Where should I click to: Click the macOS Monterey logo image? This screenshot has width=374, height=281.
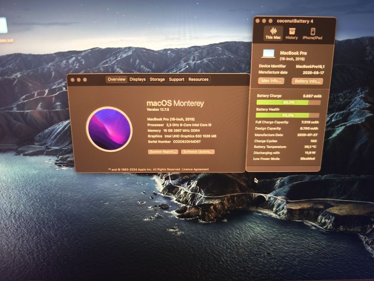109,129
